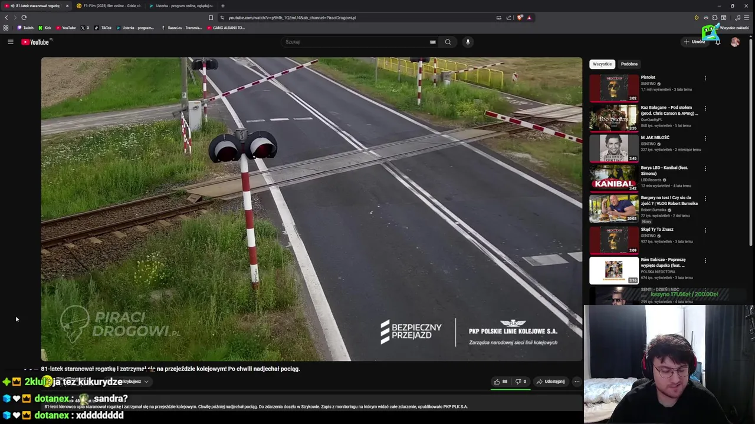Click the browser forward arrow

click(15, 18)
